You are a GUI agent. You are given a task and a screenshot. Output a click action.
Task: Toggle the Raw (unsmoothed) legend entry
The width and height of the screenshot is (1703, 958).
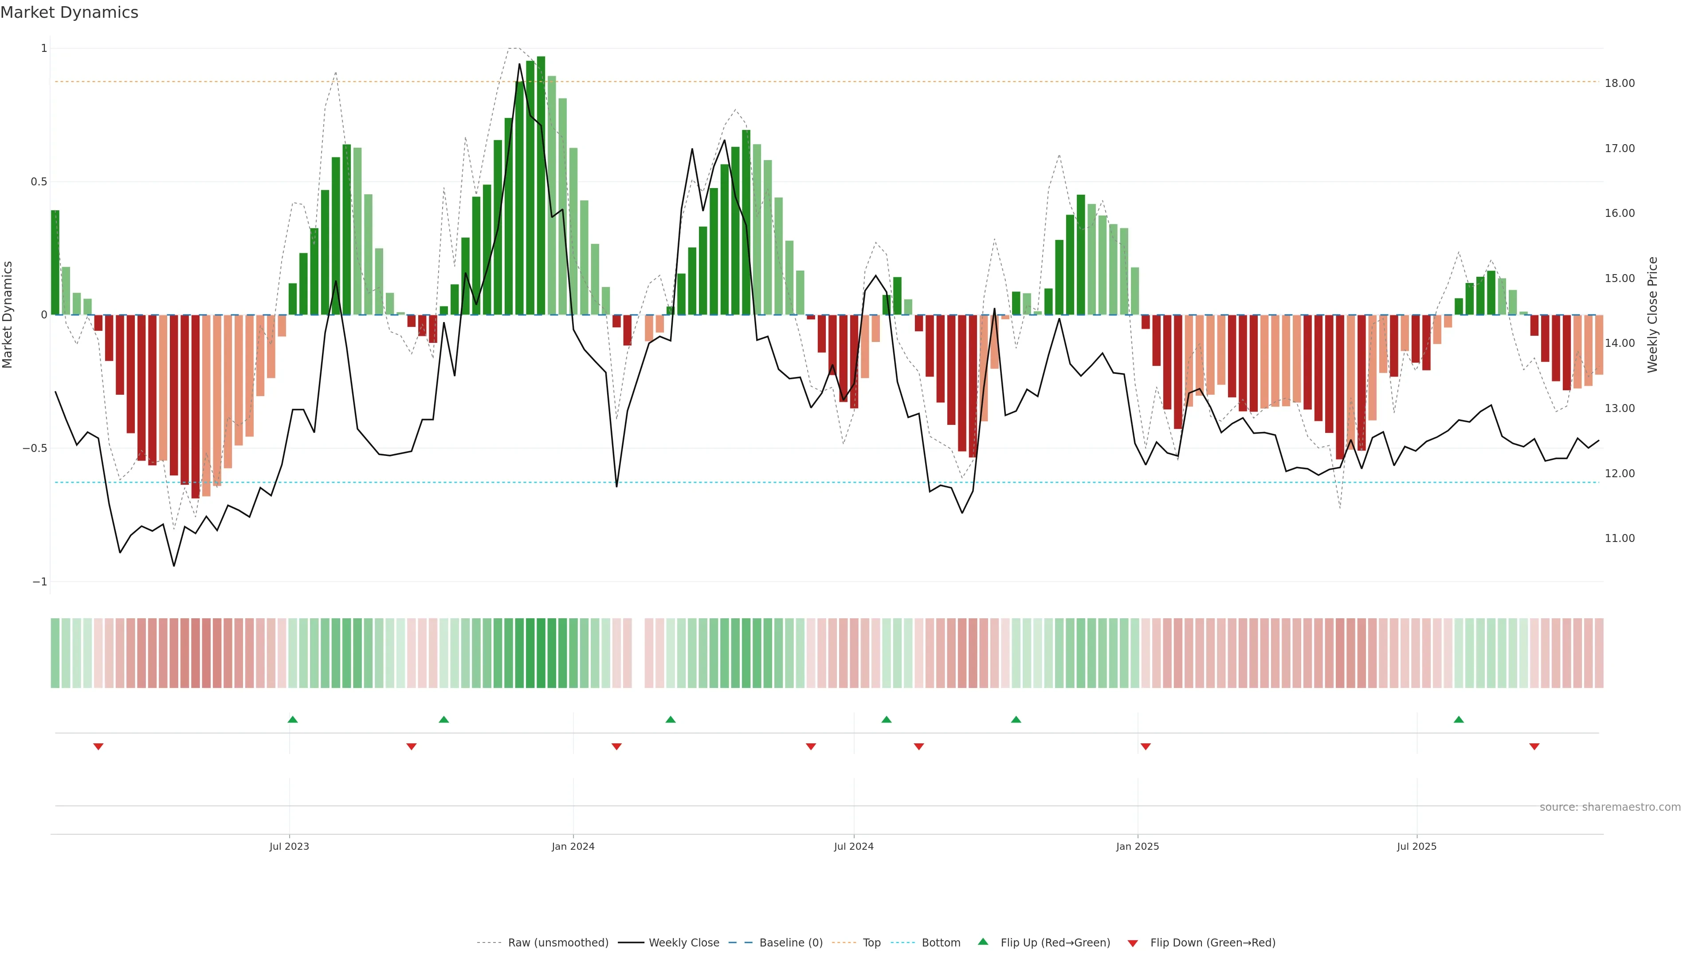tap(557, 943)
